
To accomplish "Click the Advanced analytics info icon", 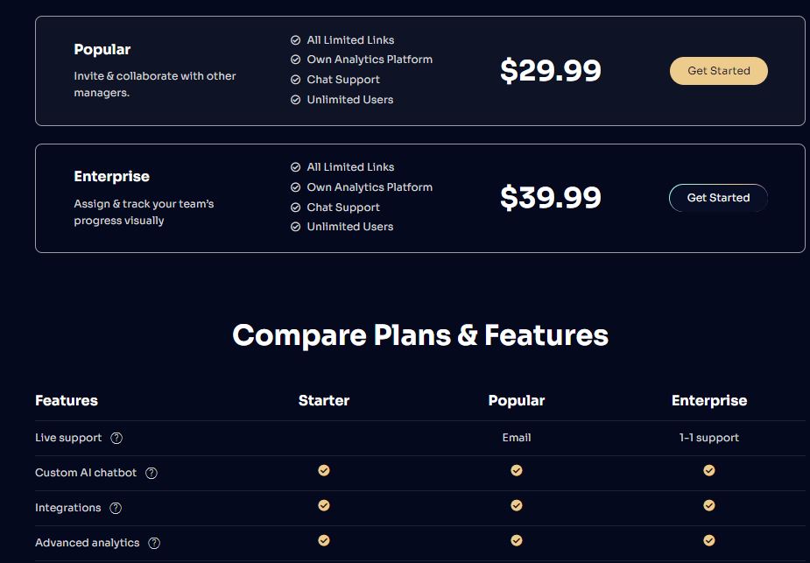I will pos(154,544).
